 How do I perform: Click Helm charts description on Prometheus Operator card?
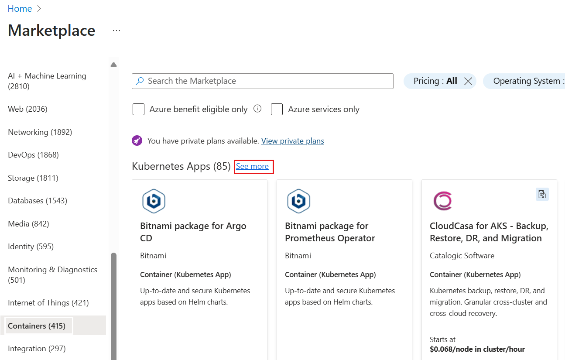click(340, 296)
